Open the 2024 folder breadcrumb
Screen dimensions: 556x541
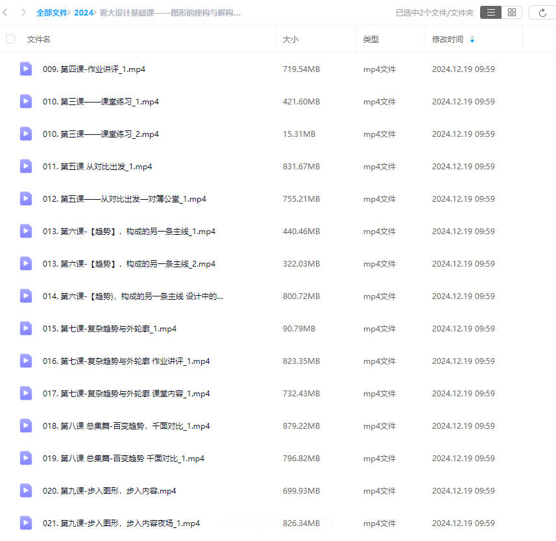coord(83,12)
